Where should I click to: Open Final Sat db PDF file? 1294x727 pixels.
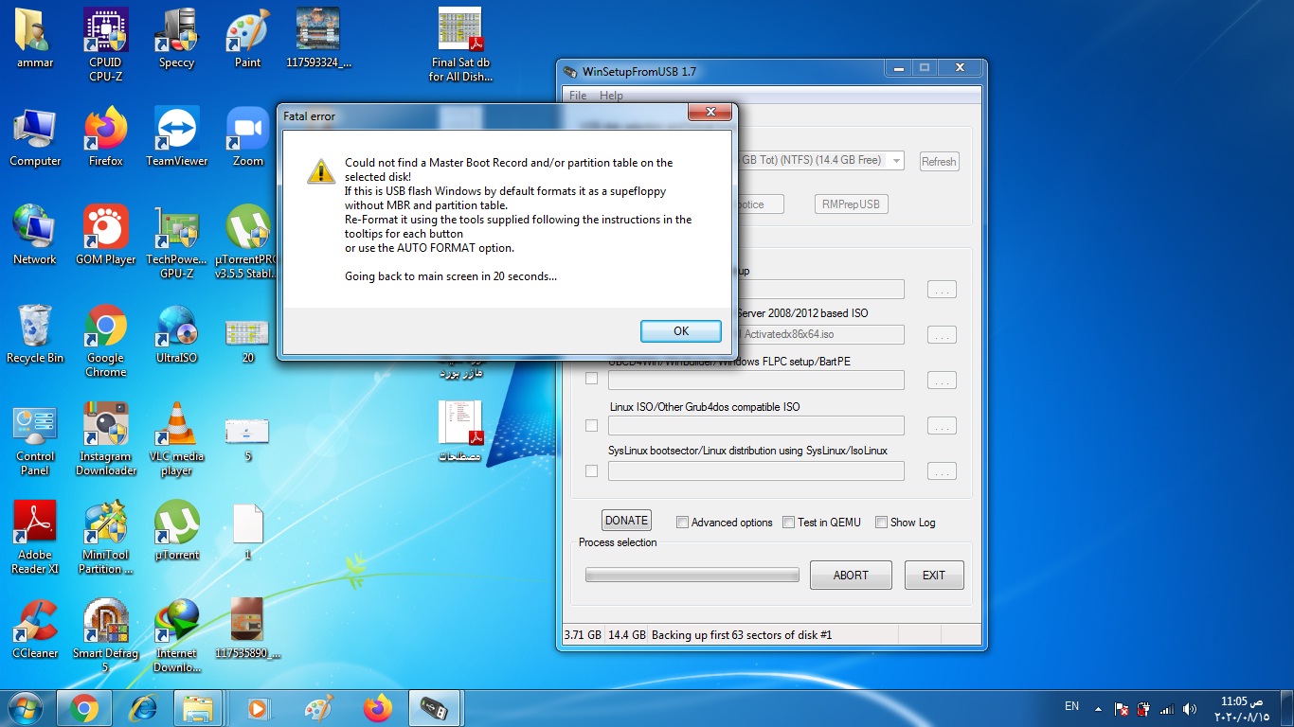point(460,44)
